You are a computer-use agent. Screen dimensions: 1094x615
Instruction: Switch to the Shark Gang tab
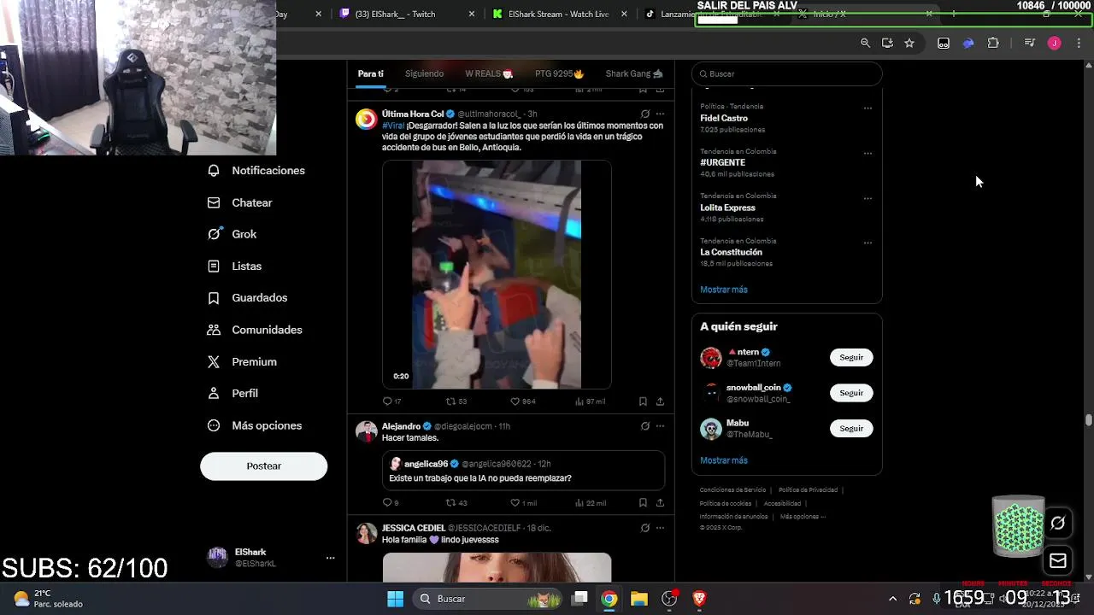(x=634, y=73)
